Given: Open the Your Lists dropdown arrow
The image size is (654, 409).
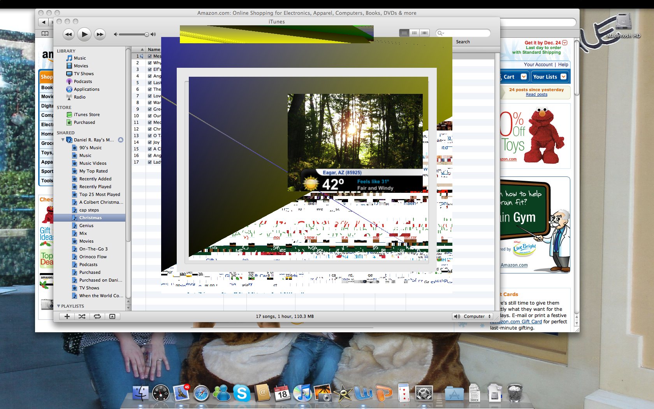Looking at the screenshot, I should 563,77.
